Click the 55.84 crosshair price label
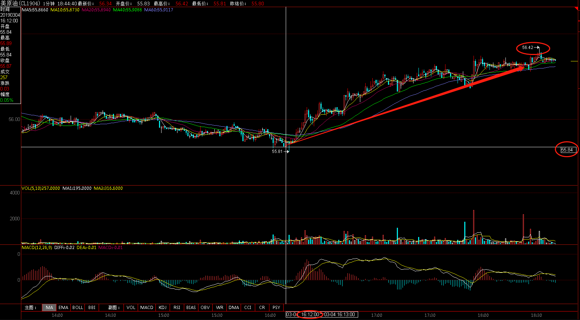Image resolution: width=580 pixels, height=320 pixels. click(x=567, y=150)
